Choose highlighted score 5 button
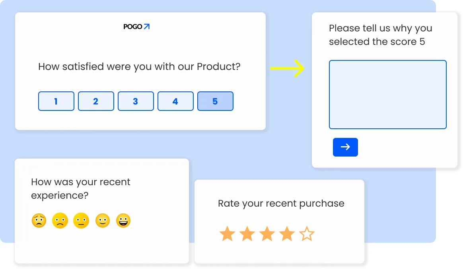The height and width of the screenshot is (269, 463). (215, 101)
